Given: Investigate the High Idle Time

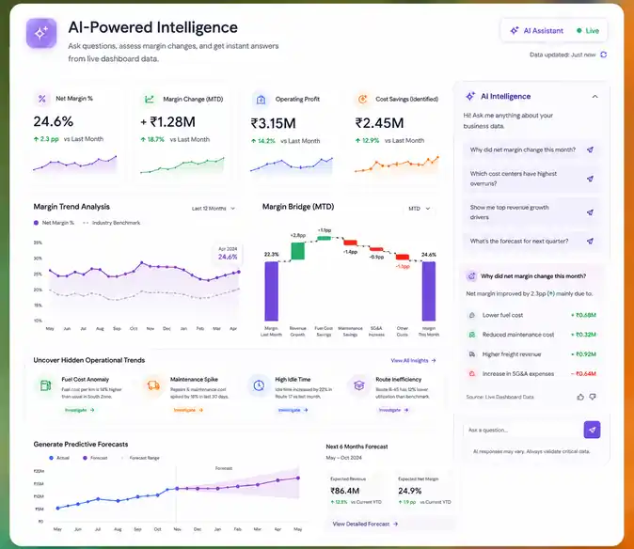Looking at the screenshot, I should point(293,410).
